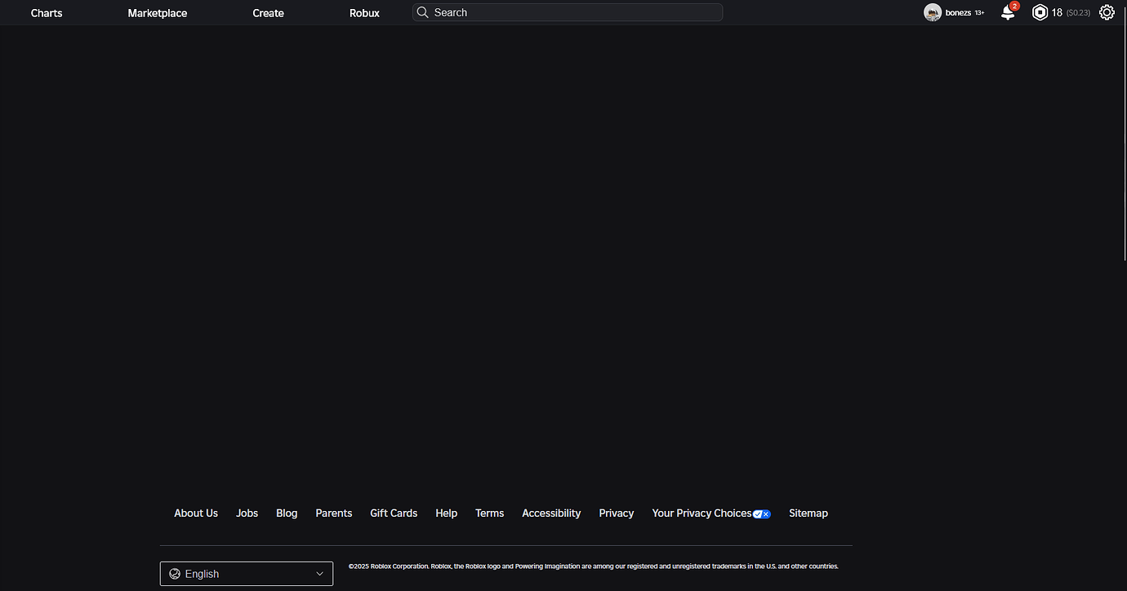Open the notifications bell
Screen dimensions: 1127x591
(x=1008, y=13)
